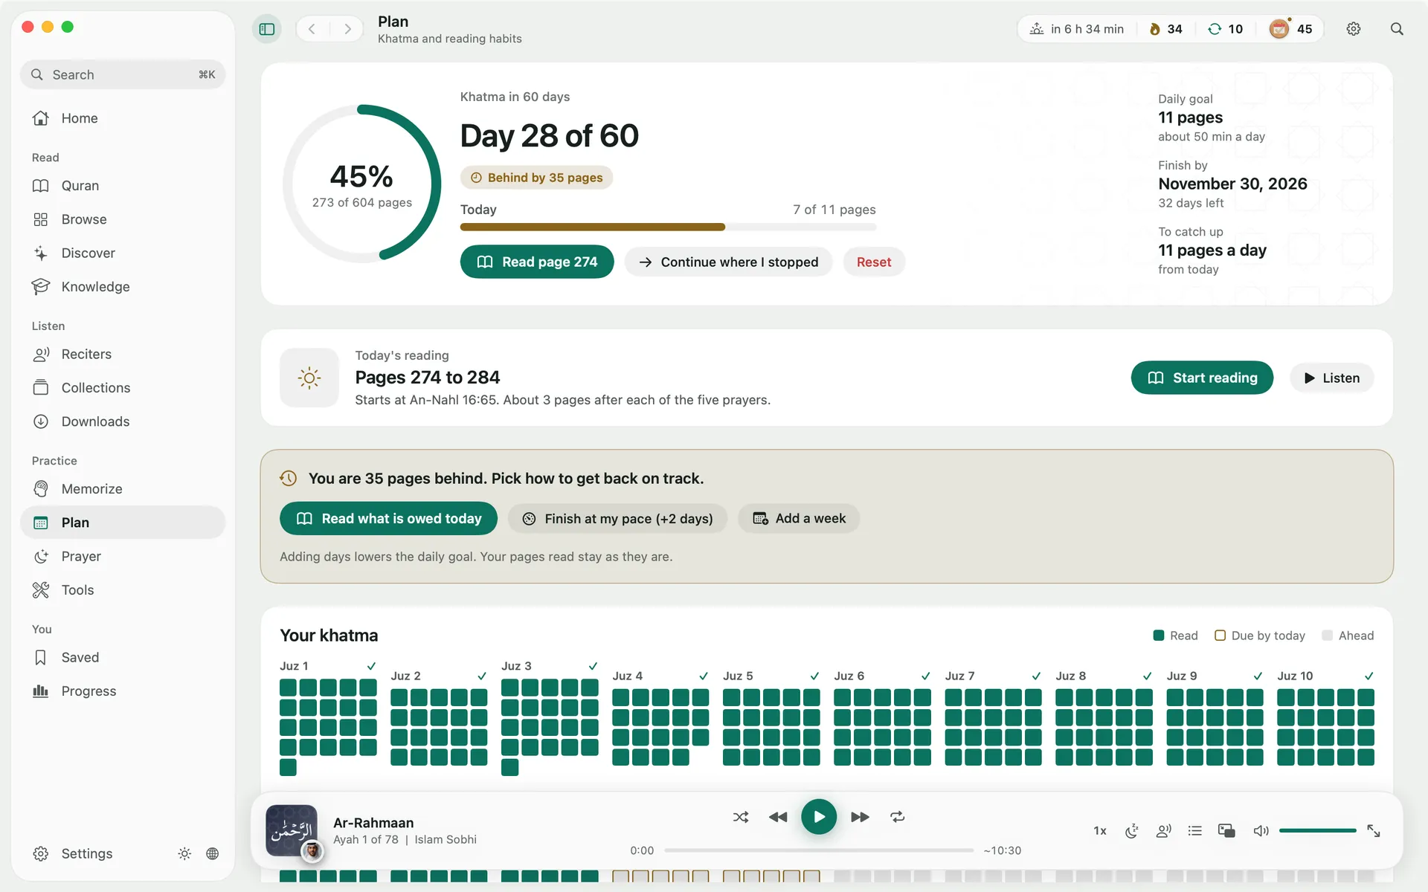Click Start reading button
The width and height of the screenshot is (1428, 892).
click(x=1202, y=378)
